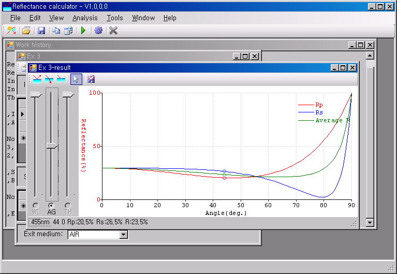Click the blue Rs marker circle on graph

[x=224, y=171]
